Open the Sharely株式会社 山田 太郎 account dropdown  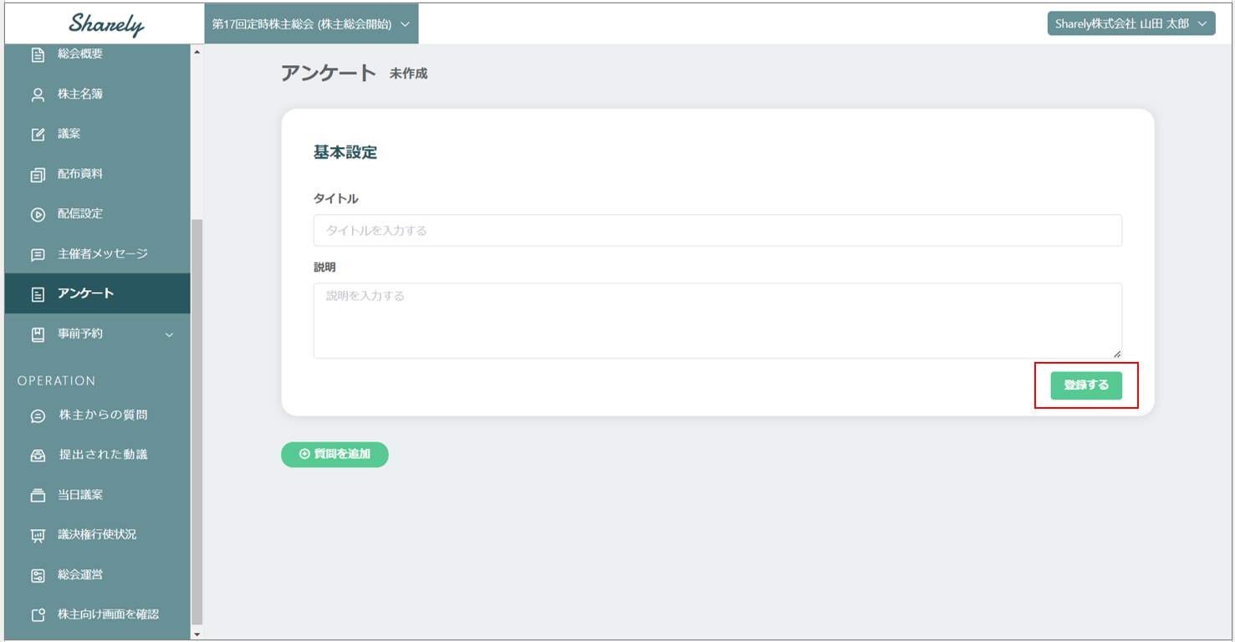coord(1130,23)
